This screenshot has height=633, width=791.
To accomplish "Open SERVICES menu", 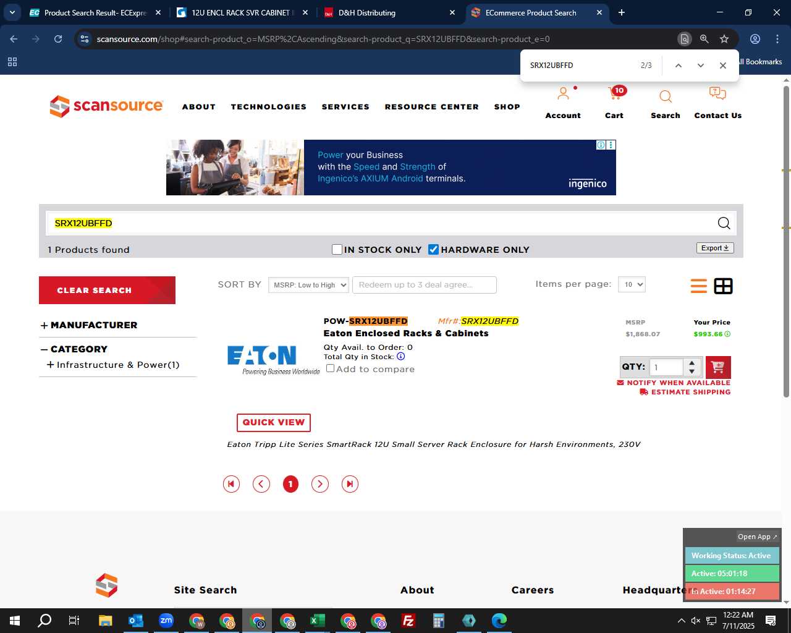I will pos(345,107).
